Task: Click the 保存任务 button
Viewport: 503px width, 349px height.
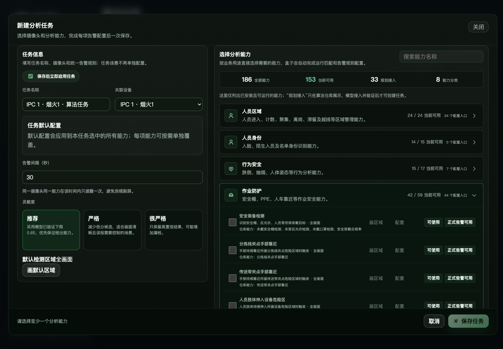Action: [x=468, y=321]
